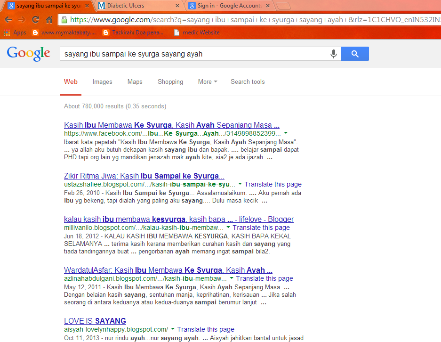Open www.mymaktabaty bookmark
This screenshot has height=342, width=441.
point(64,33)
